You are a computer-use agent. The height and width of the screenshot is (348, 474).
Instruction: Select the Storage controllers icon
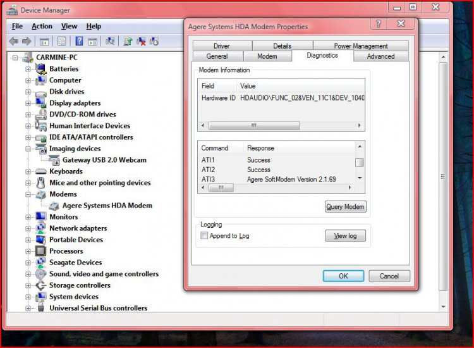coord(40,285)
